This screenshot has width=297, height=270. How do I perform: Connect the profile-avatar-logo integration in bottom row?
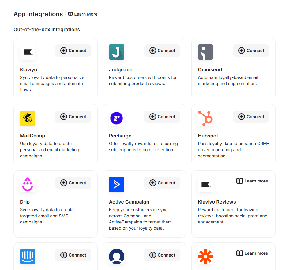tap(162, 255)
